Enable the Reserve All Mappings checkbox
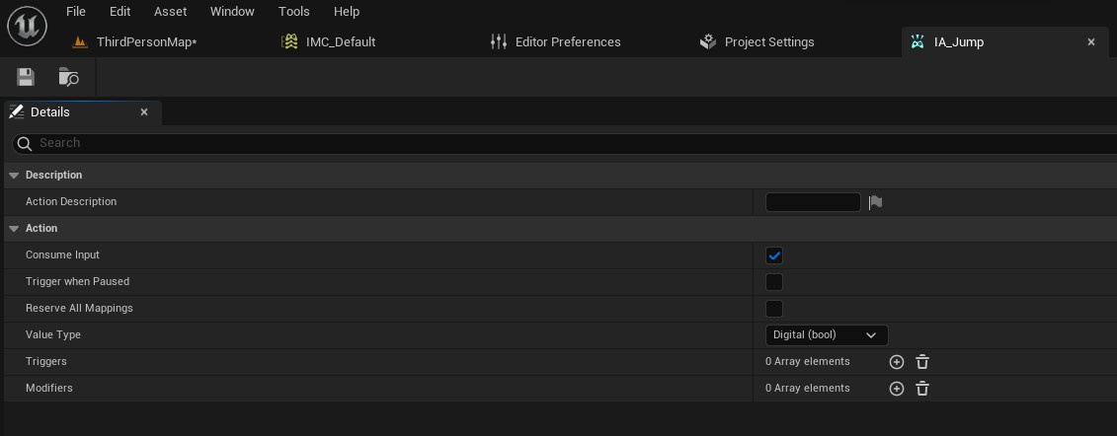 pos(774,309)
